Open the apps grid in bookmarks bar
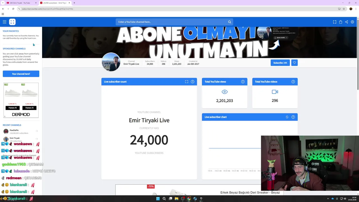This screenshot has height=202, width=359. (x=3, y=14)
